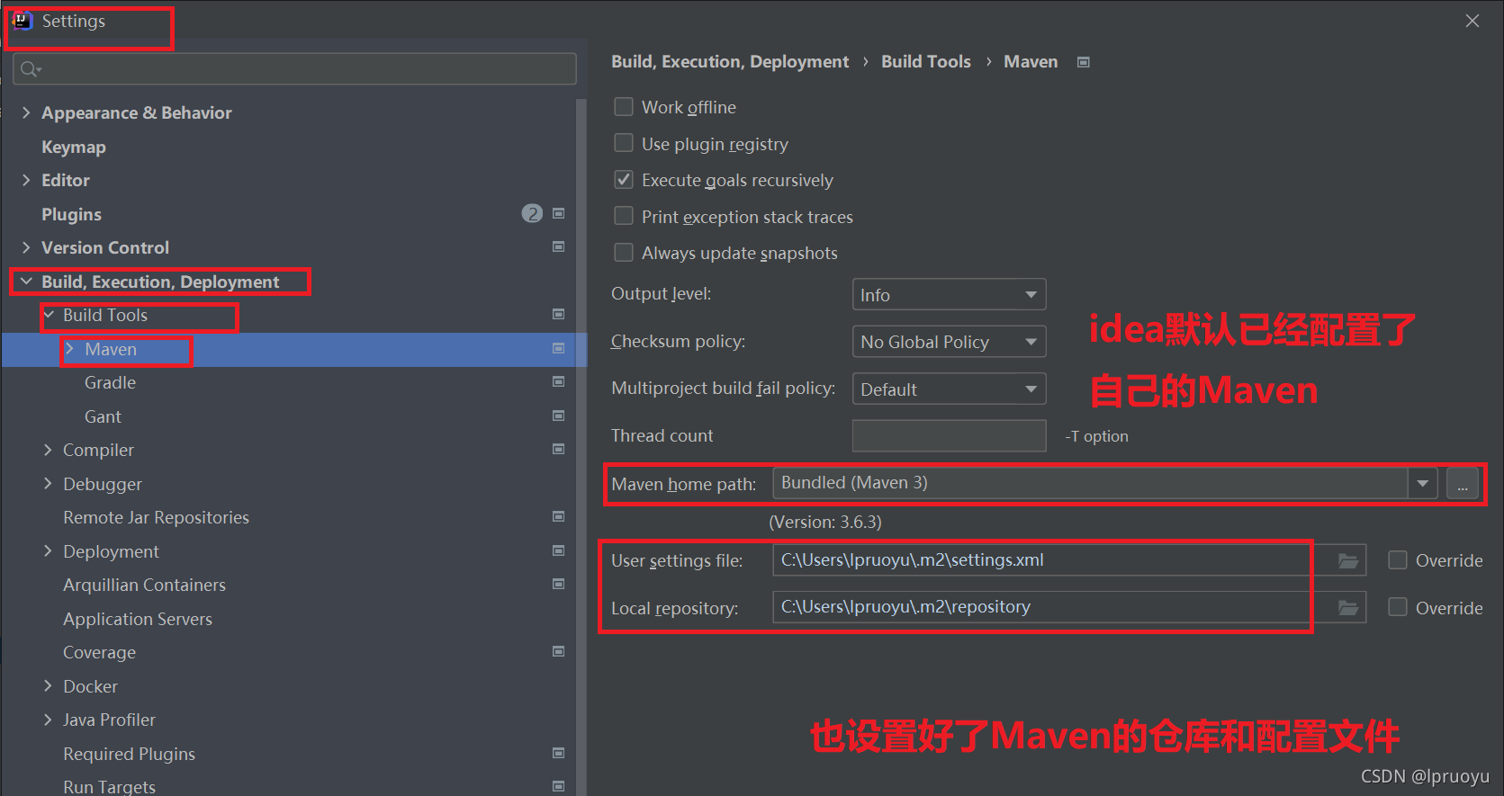The width and height of the screenshot is (1504, 796).
Task: Click the IntelliJ IDEA logo in the title bar
Action: tap(23, 21)
